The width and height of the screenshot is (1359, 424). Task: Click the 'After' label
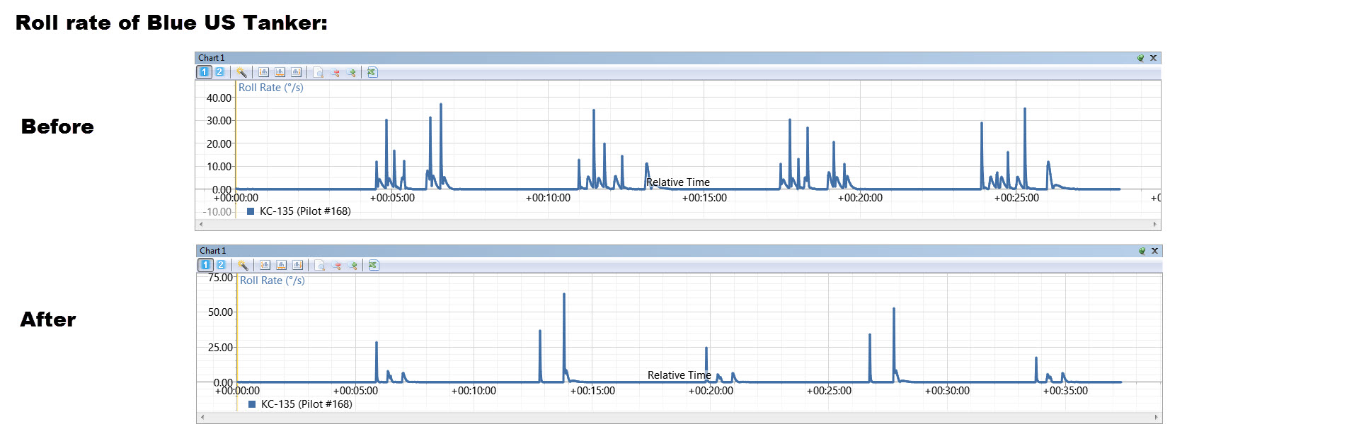coord(48,319)
